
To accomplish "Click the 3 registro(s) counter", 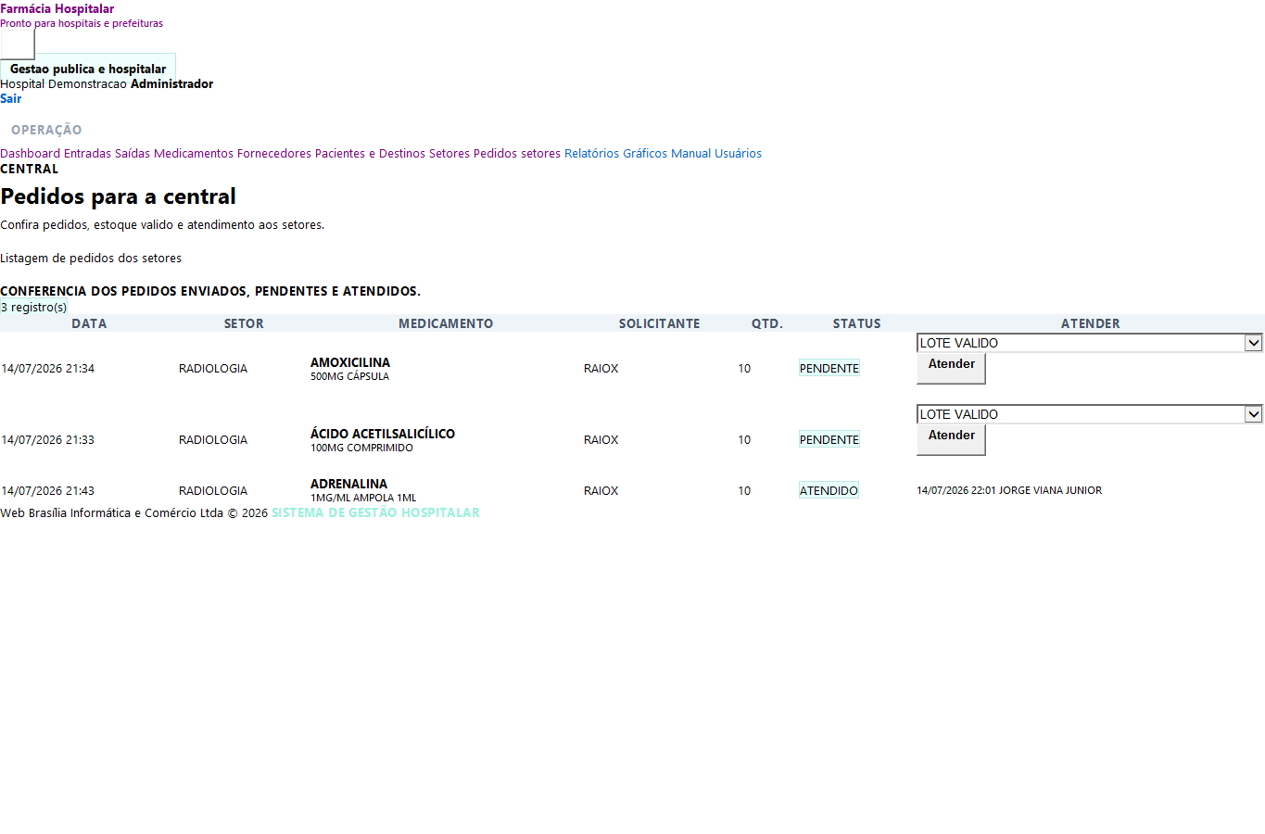I will tap(33, 307).
